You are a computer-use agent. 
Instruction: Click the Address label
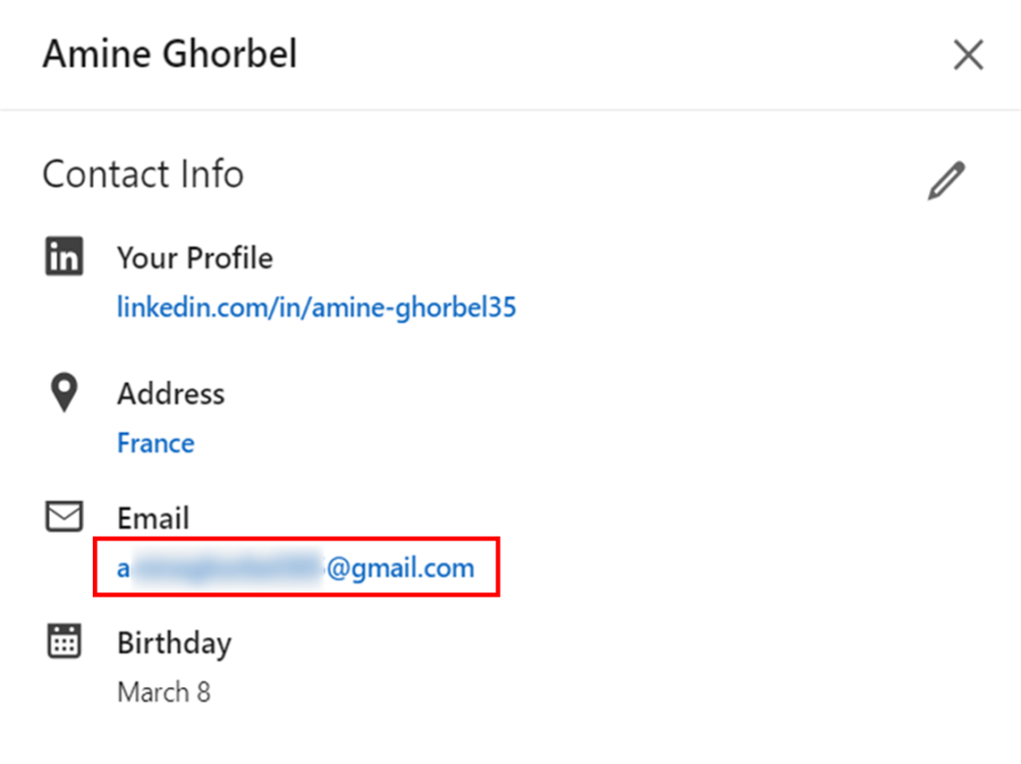(170, 394)
